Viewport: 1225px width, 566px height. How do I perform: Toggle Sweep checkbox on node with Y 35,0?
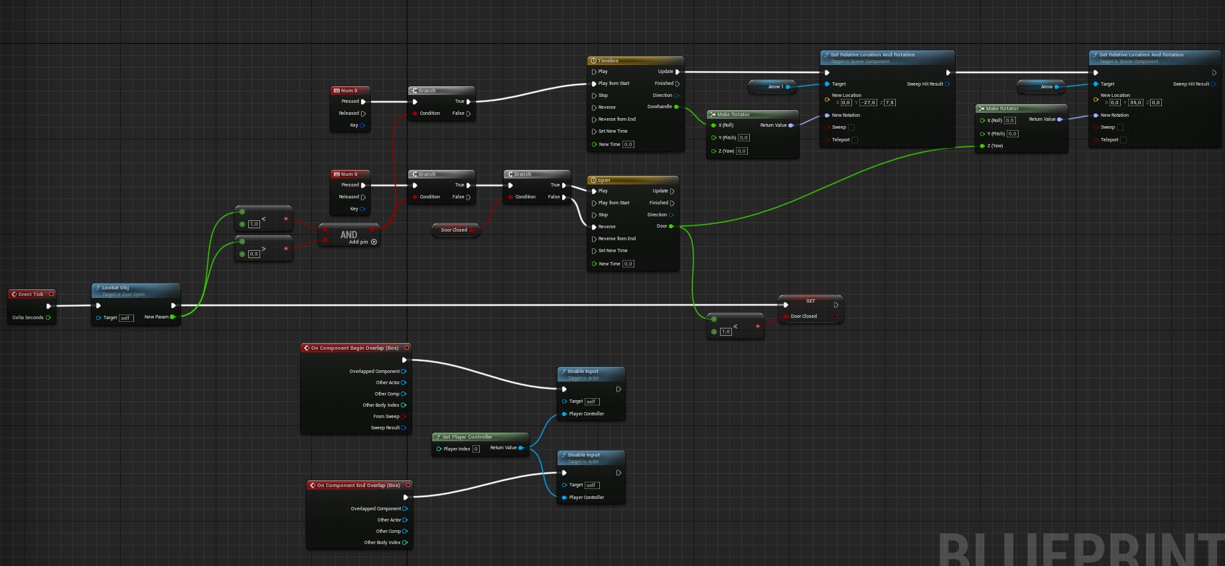pyautogui.click(x=1120, y=127)
